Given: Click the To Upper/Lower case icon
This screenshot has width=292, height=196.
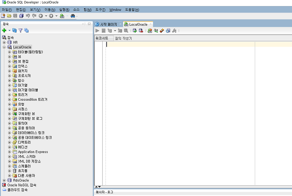Looking at the screenshot, I should [156, 30].
